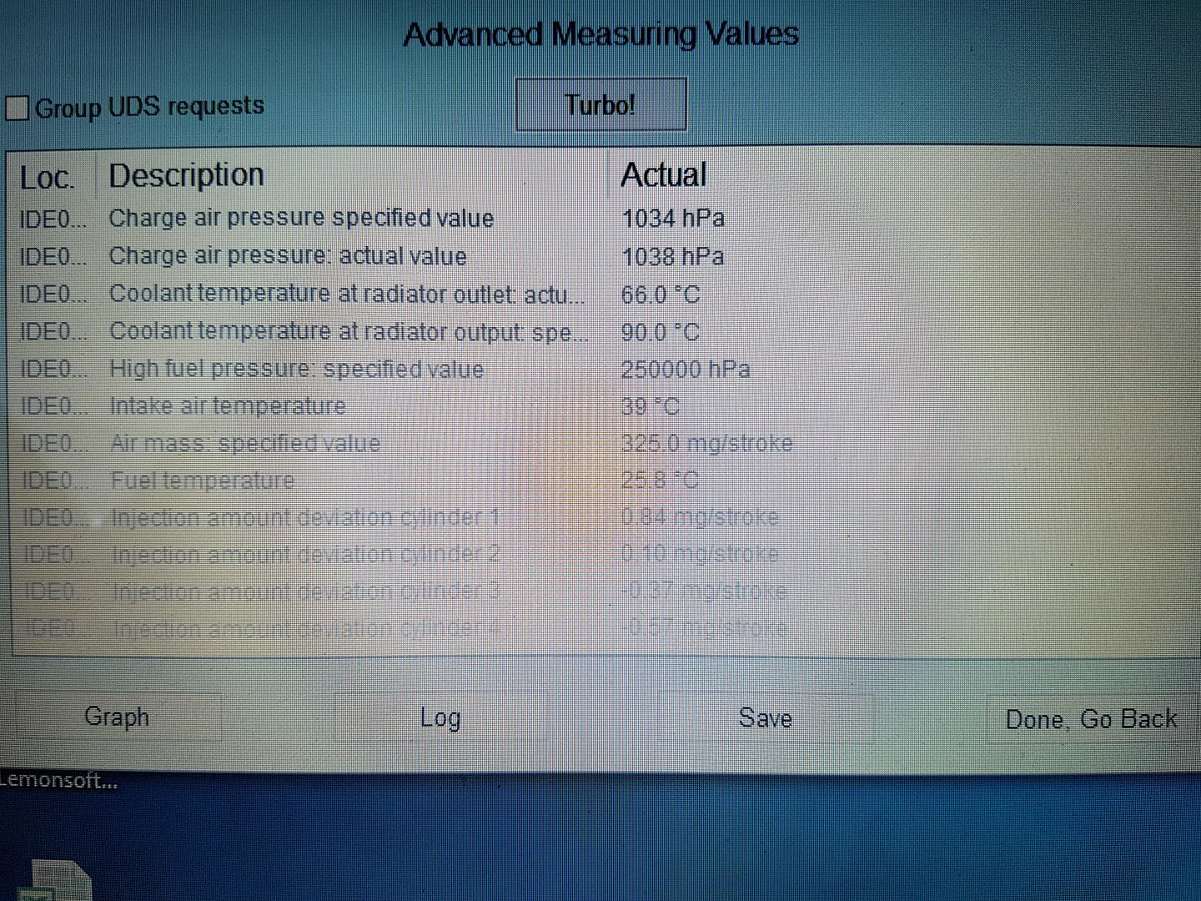This screenshot has height=901, width=1201.
Task: Select Air mass: specified value row
Action: click(x=245, y=443)
